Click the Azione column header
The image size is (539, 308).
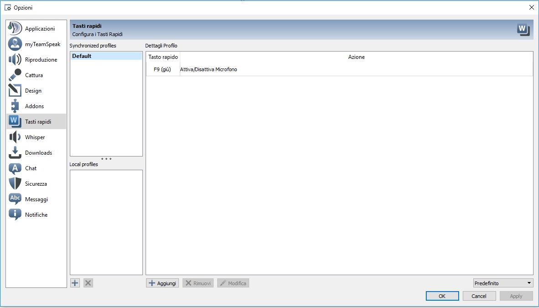click(x=356, y=57)
